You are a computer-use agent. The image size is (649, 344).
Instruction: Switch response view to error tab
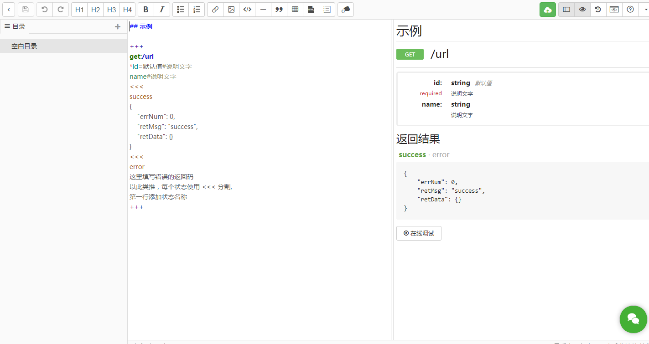click(441, 154)
